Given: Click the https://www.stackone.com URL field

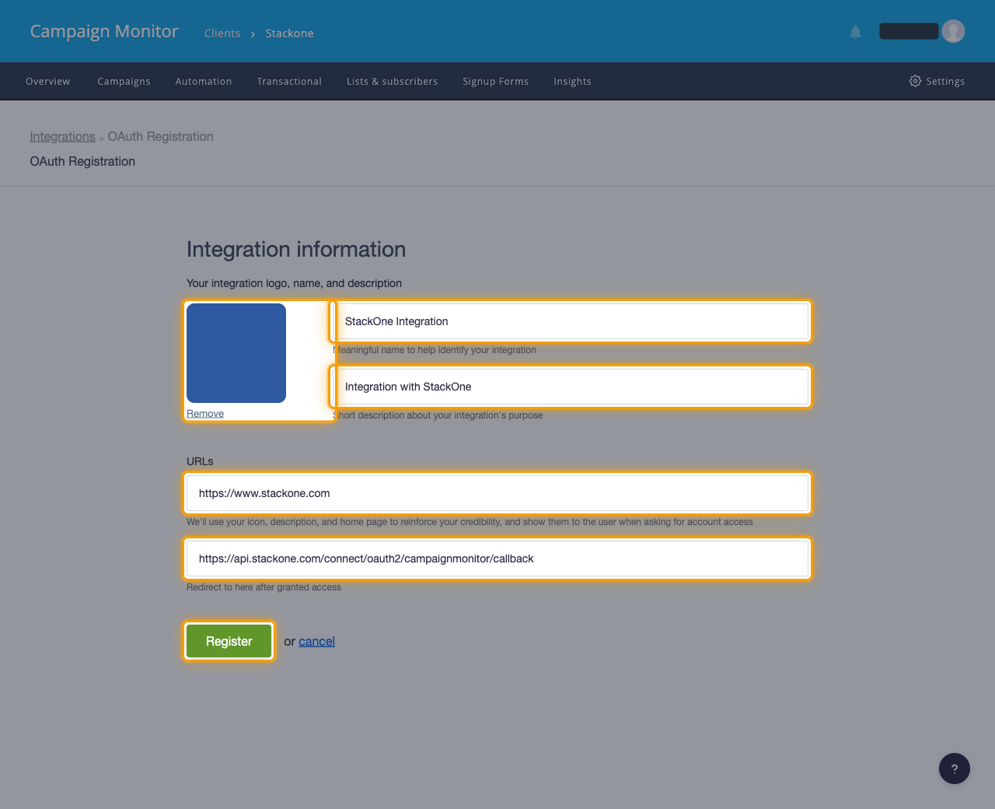Looking at the screenshot, I should pyautogui.click(x=497, y=493).
